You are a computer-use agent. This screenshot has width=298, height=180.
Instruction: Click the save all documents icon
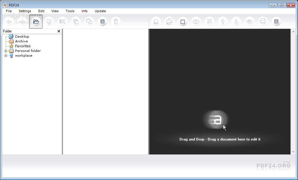pyautogui.click(x=169, y=21)
